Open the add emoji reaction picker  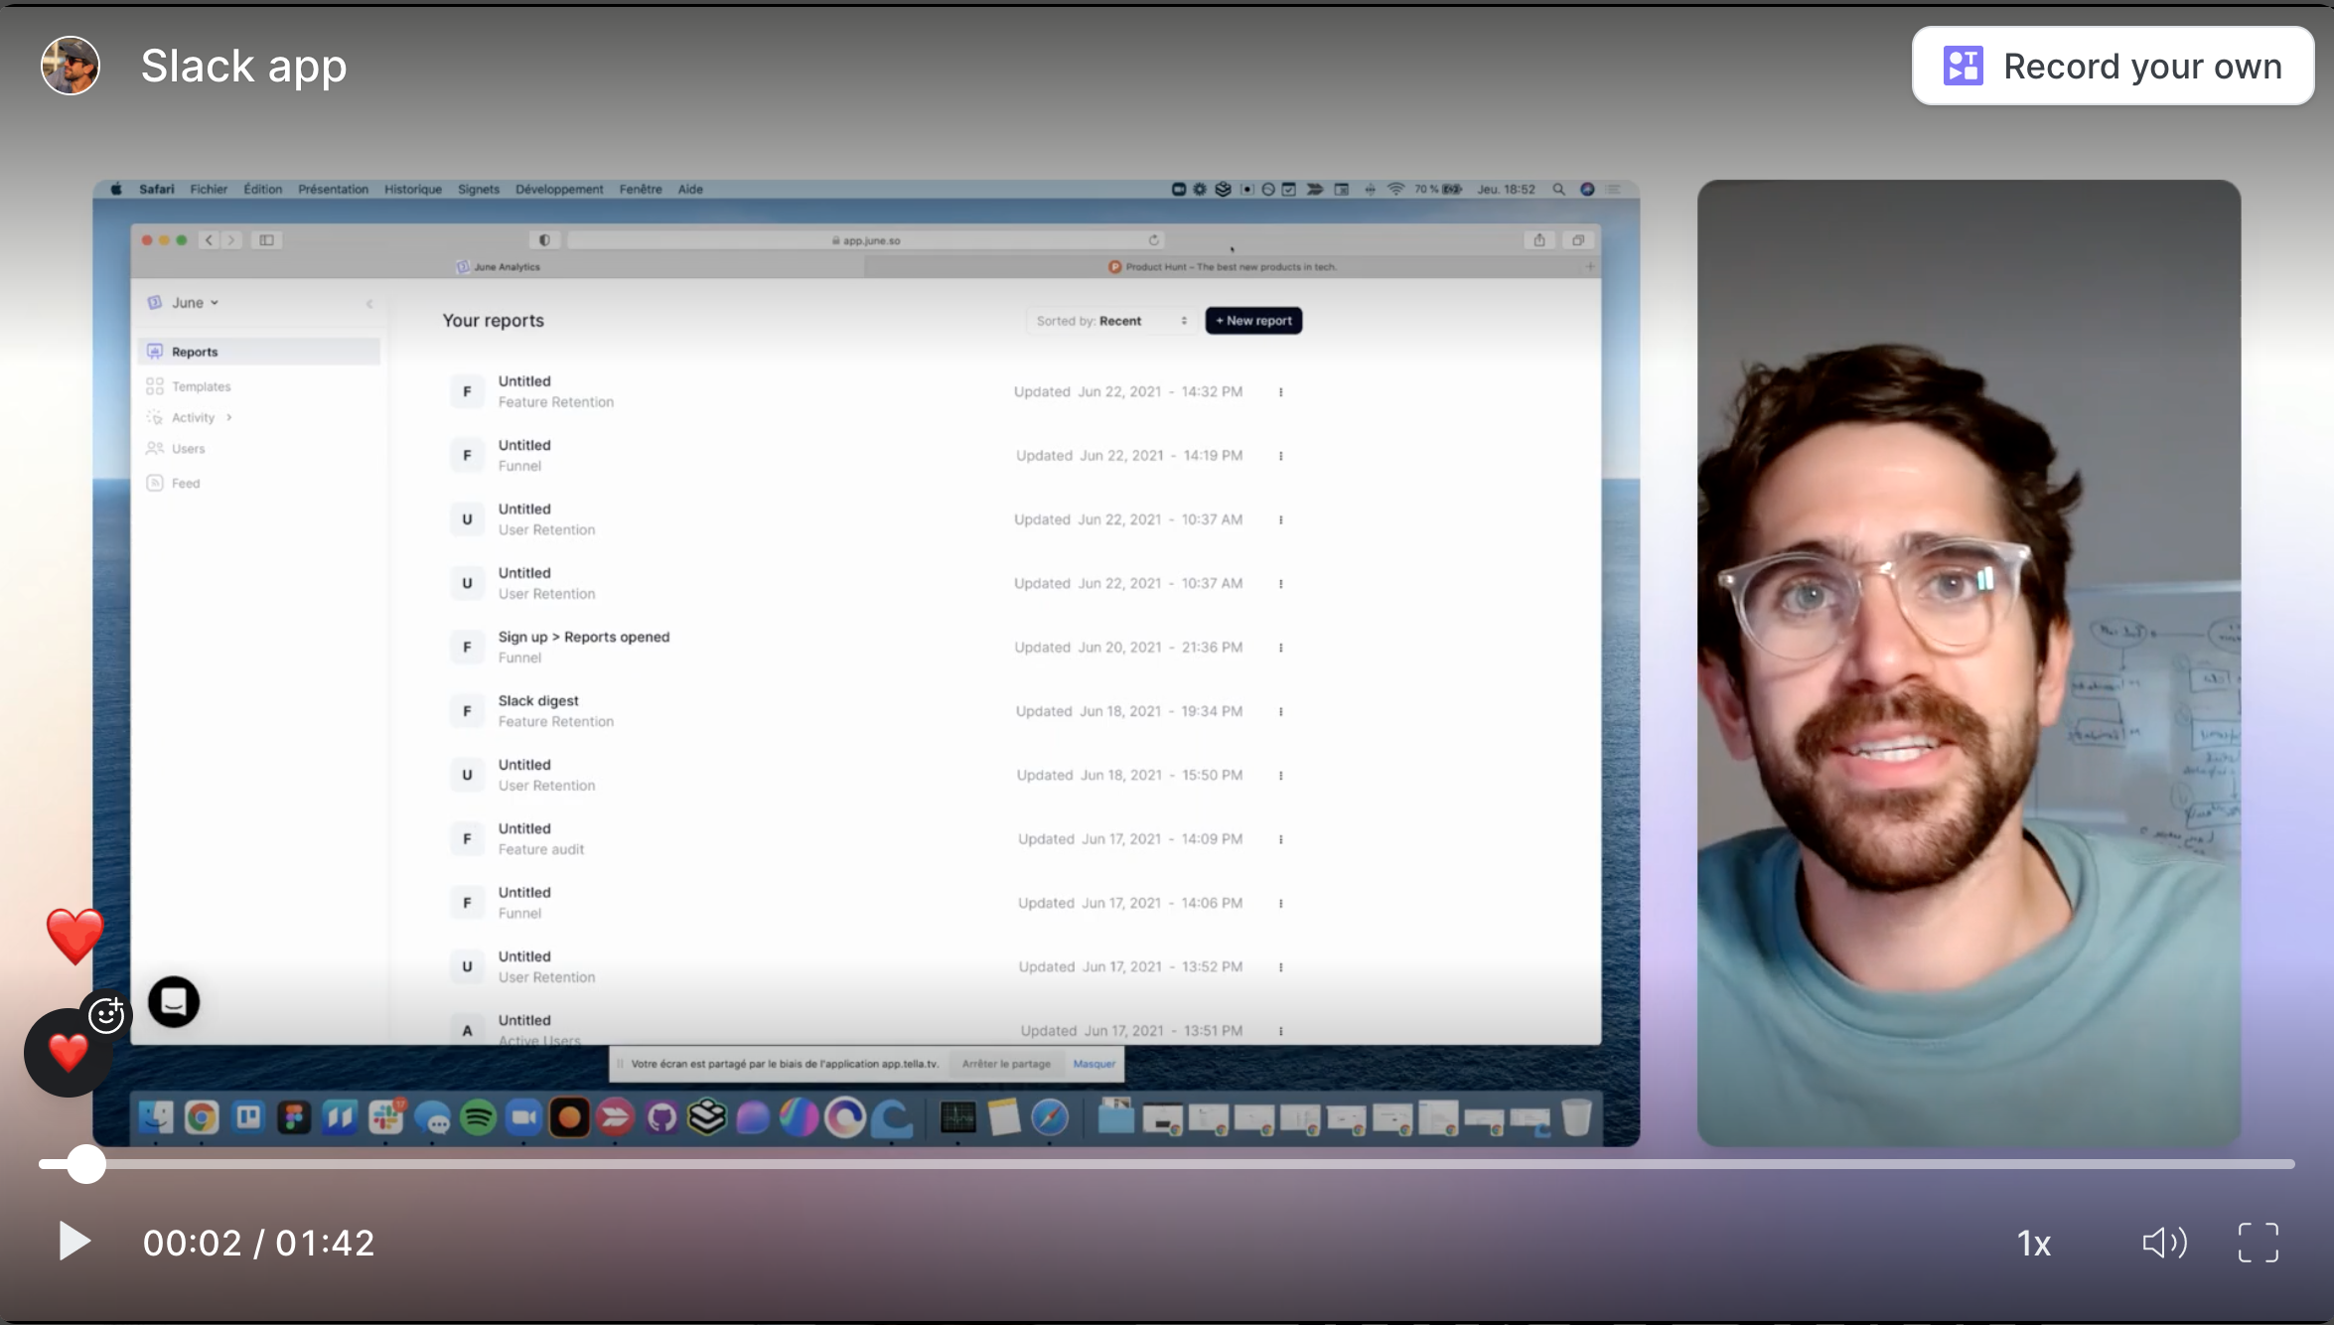[x=106, y=1014]
